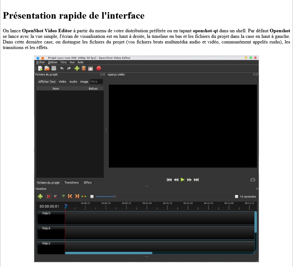Image resolution: width=293 pixels, height=267 pixels.
Task: Click the Fullscreen toolbar icon
Action: (x=91, y=69)
